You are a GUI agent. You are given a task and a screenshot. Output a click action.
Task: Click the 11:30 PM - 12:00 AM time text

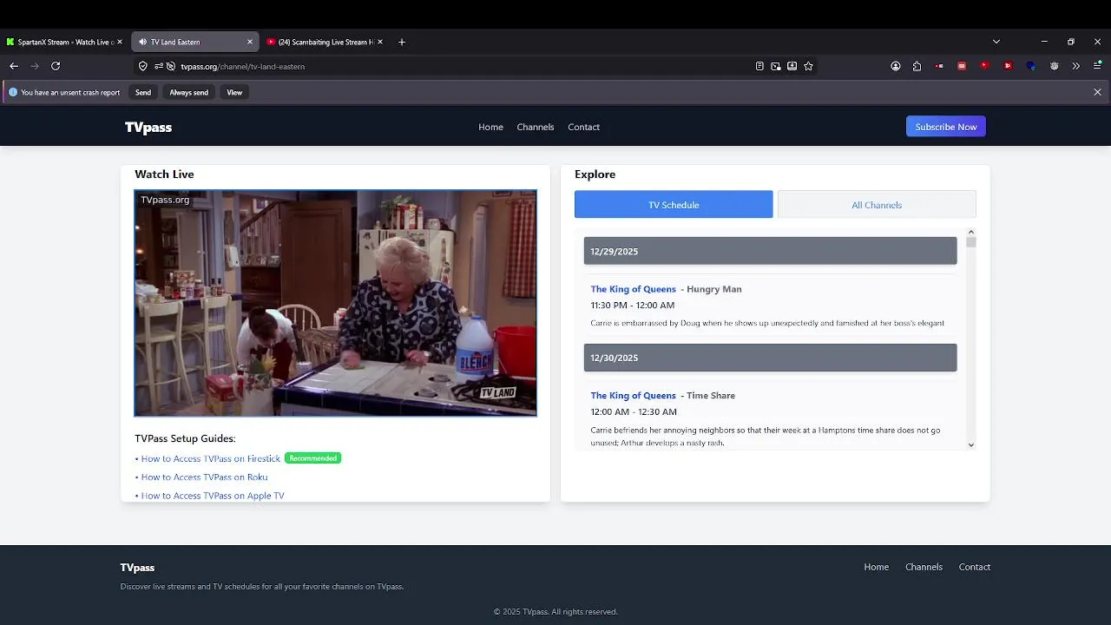pyautogui.click(x=632, y=306)
